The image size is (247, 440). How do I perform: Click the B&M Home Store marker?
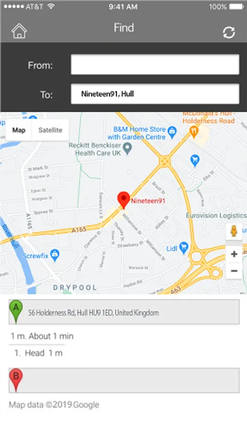pyautogui.click(x=172, y=132)
